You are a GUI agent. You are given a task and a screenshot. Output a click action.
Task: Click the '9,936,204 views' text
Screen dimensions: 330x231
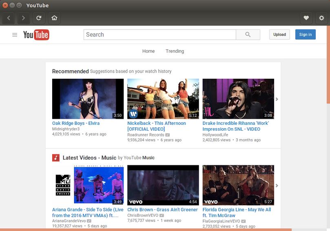[x=141, y=140]
